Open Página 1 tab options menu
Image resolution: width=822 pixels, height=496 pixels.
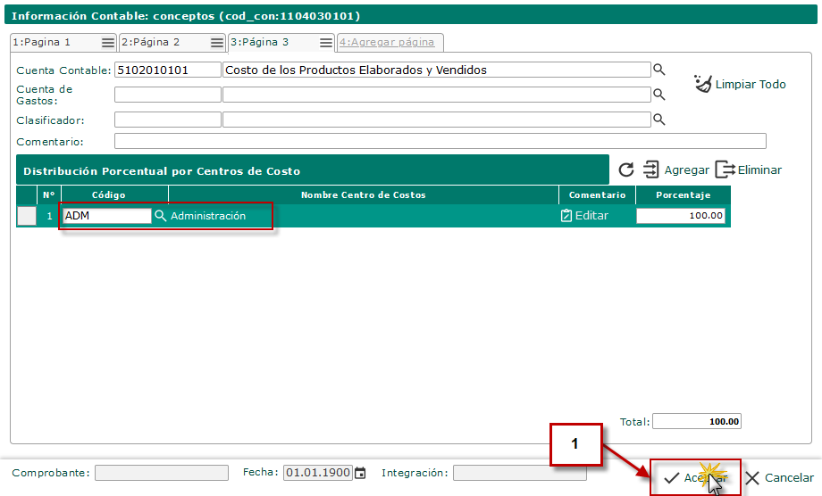pyautogui.click(x=107, y=43)
